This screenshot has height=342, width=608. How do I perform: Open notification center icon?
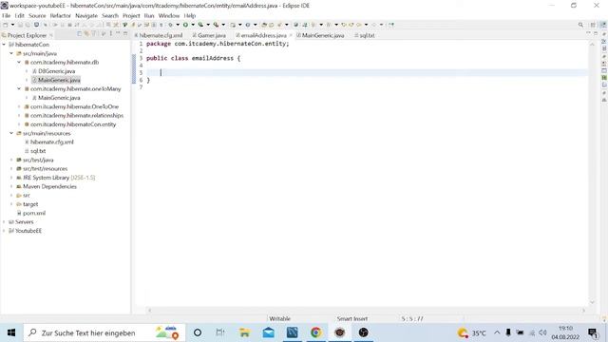(593, 332)
